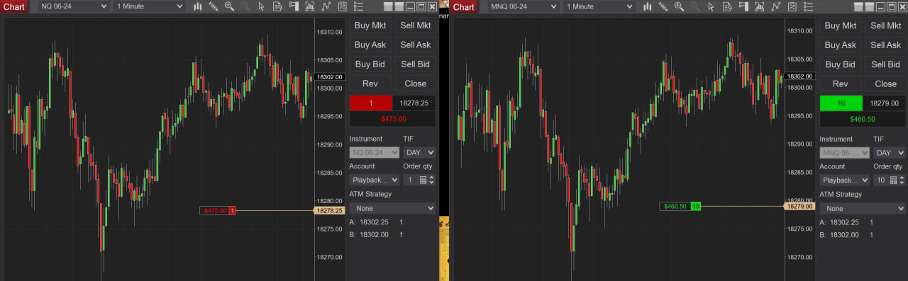
Task: Select Chart tab in NQ window
Action: pos(14,6)
